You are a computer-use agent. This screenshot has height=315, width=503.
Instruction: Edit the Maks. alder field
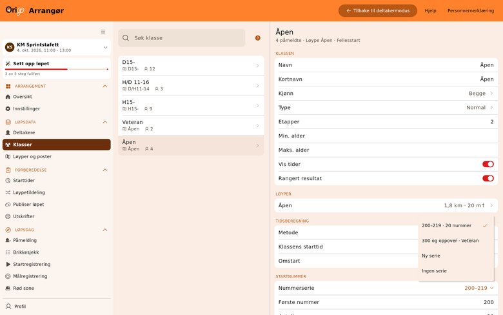point(386,150)
